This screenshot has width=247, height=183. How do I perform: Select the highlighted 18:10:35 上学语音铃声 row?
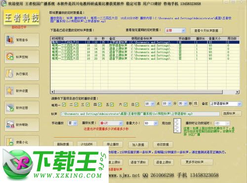click(145, 42)
